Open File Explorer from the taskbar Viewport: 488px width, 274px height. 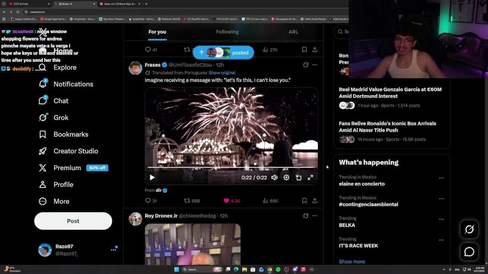244,269
